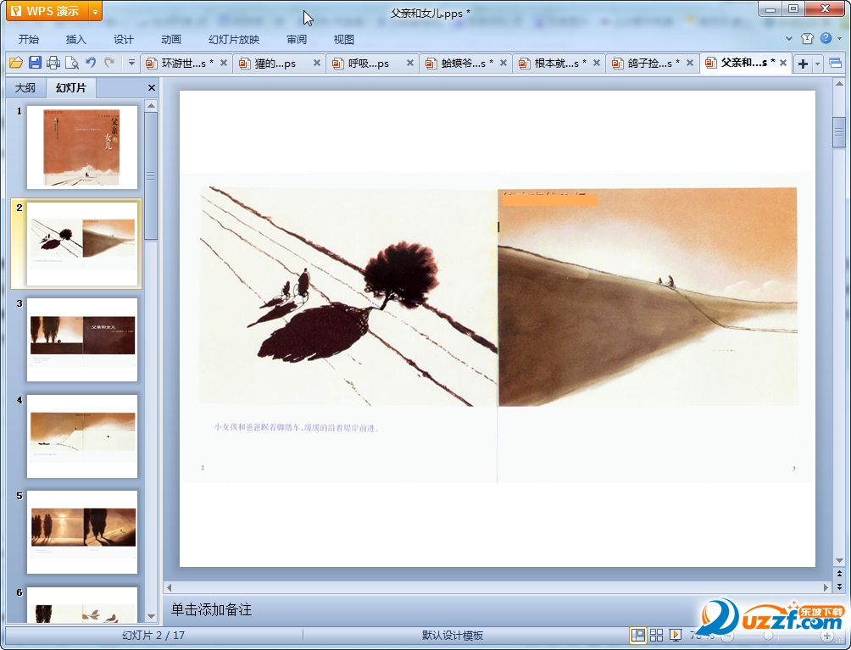Click the thumbnail pane scroll-down arrow
Viewport: 851px width, 650px height.
152,616
